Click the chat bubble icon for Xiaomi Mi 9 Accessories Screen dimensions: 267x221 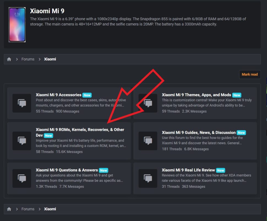22,103
